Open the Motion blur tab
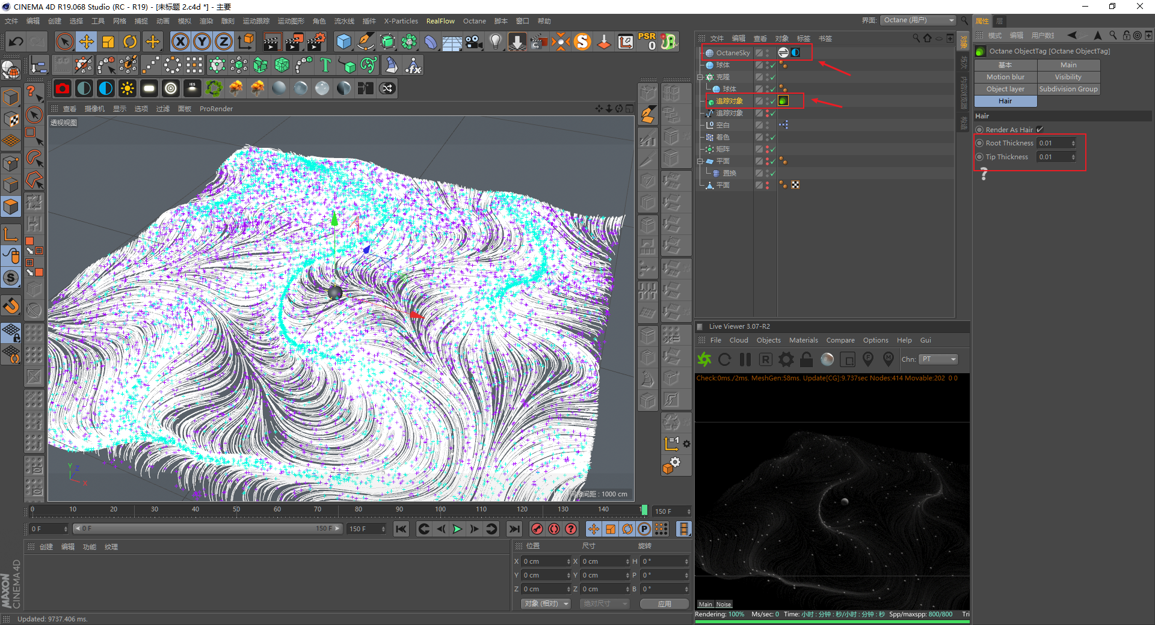The image size is (1155, 625). [1005, 77]
